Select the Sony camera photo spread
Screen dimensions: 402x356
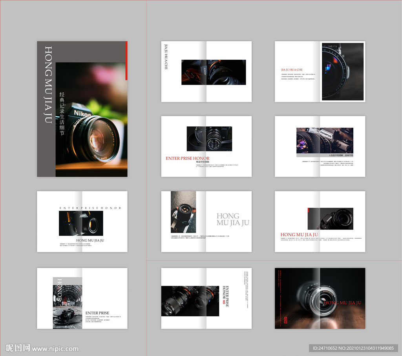click(213, 72)
